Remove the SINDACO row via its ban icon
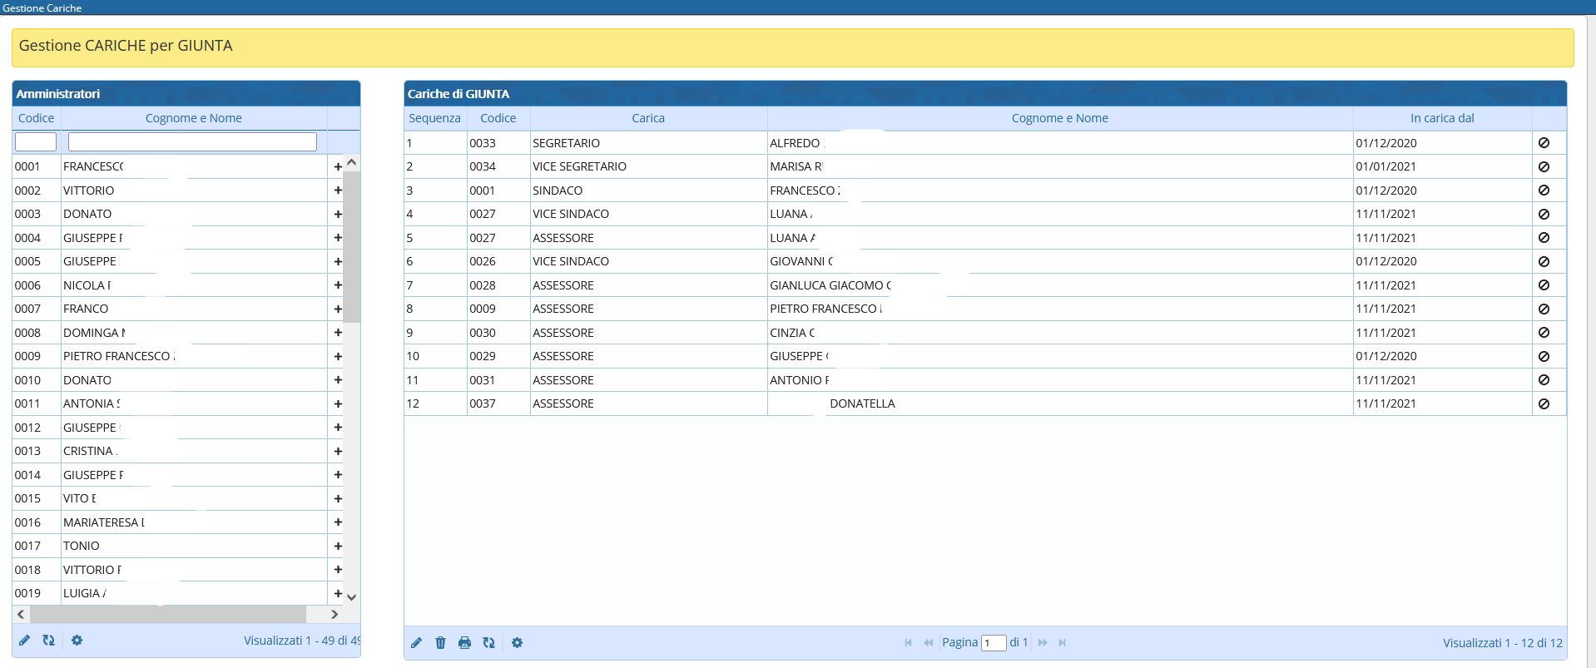 pyautogui.click(x=1544, y=191)
